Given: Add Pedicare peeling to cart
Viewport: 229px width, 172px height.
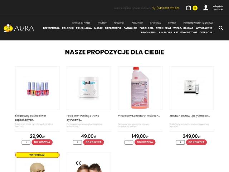Looking at the screenshot, I should (x=93, y=142).
